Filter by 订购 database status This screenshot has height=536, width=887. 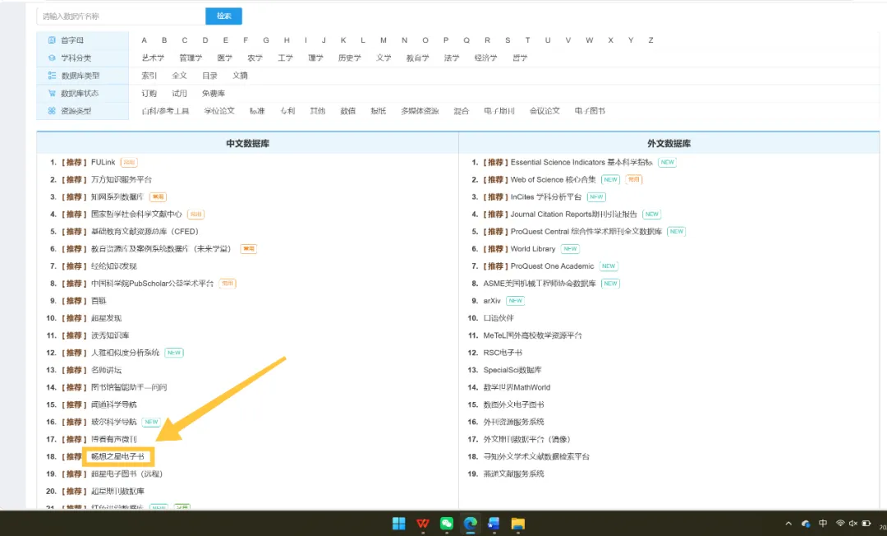coord(149,94)
